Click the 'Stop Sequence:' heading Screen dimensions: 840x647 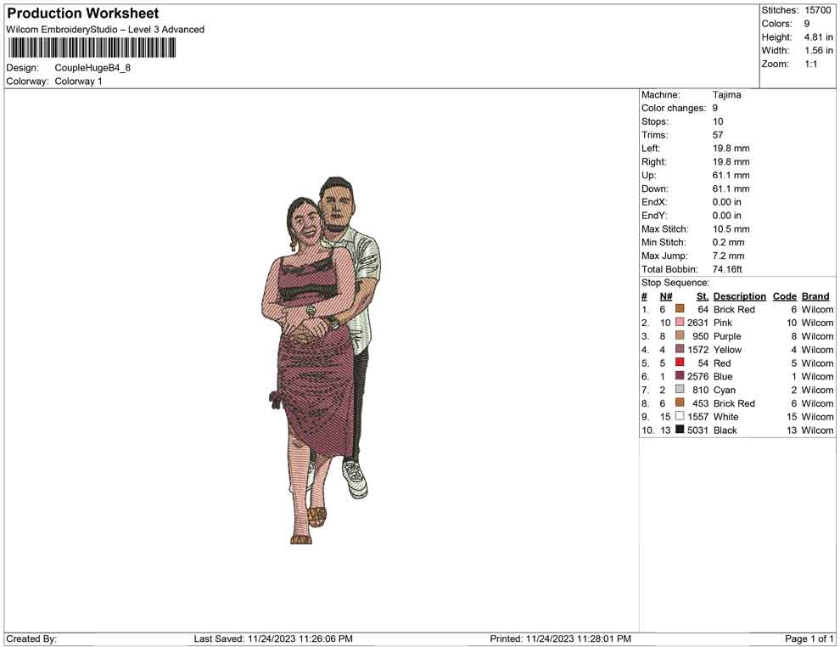tap(675, 283)
